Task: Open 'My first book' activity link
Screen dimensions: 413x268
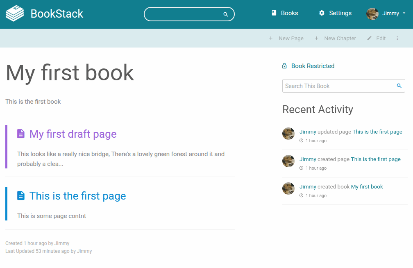Action: [367, 186]
